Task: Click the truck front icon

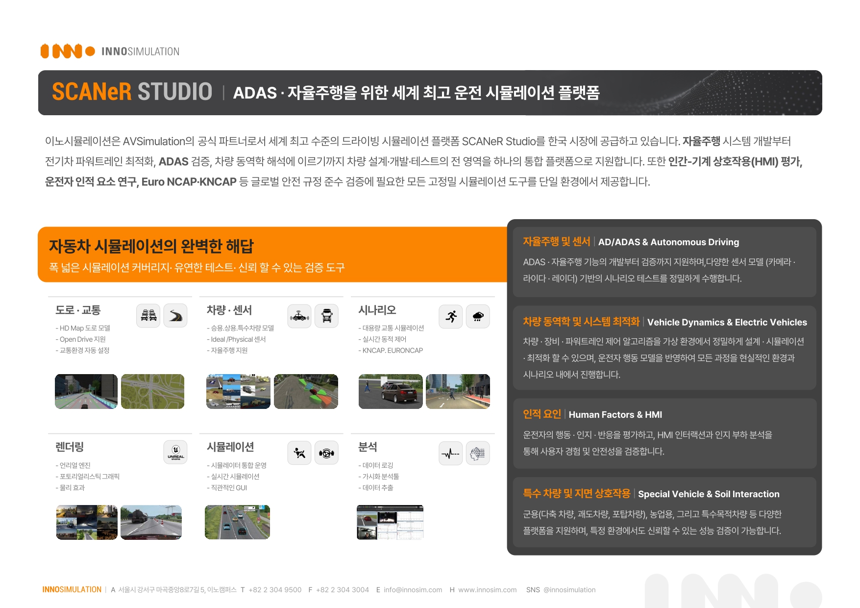Action: point(326,316)
